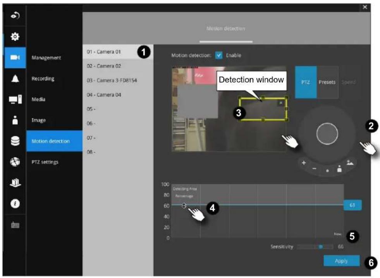This screenshot has height=278, width=380.
Task: Click the Apply button
Action: click(342, 261)
